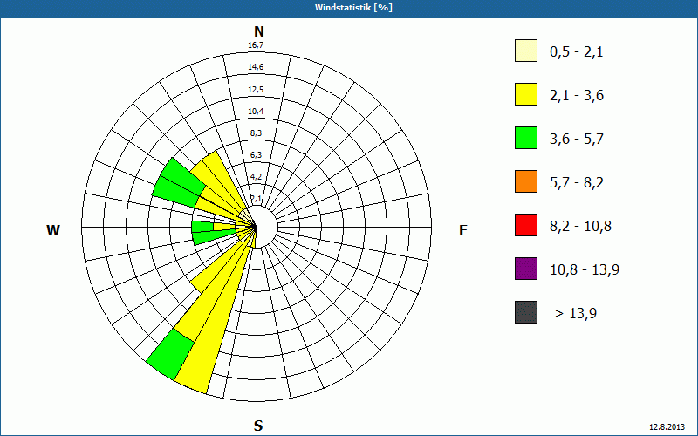698x436 pixels.
Task: Click the 2,1 axis value
Action: point(256,199)
